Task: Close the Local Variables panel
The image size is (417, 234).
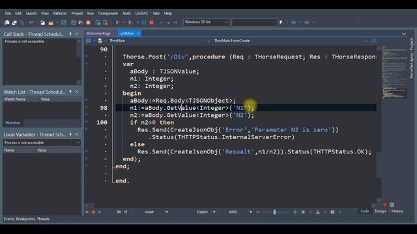Action: 77,135
